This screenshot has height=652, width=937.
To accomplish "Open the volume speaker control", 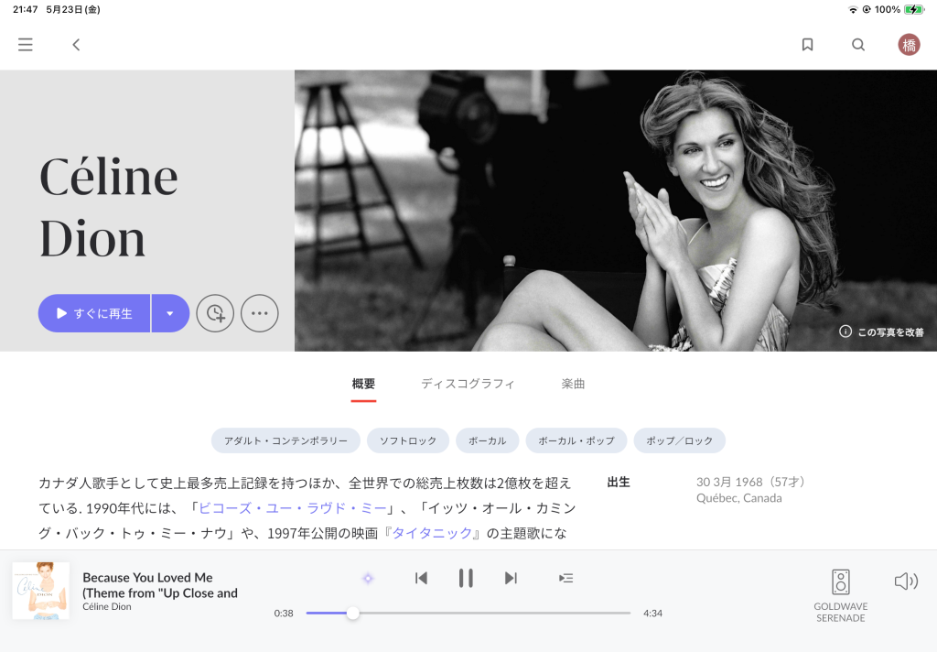I will click(906, 581).
